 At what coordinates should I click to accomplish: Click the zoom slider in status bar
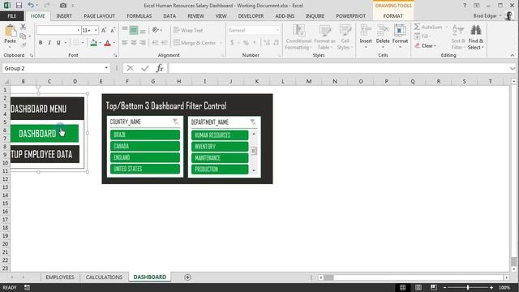coord(468,287)
